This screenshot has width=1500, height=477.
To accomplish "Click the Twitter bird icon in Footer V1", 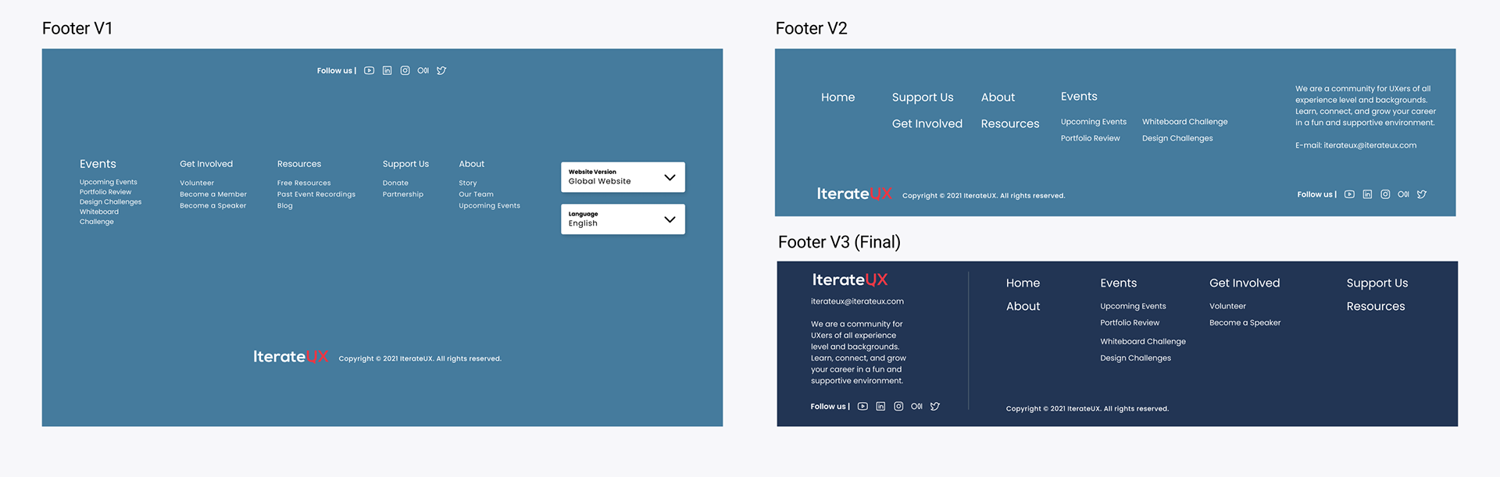I will coord(441,70).
